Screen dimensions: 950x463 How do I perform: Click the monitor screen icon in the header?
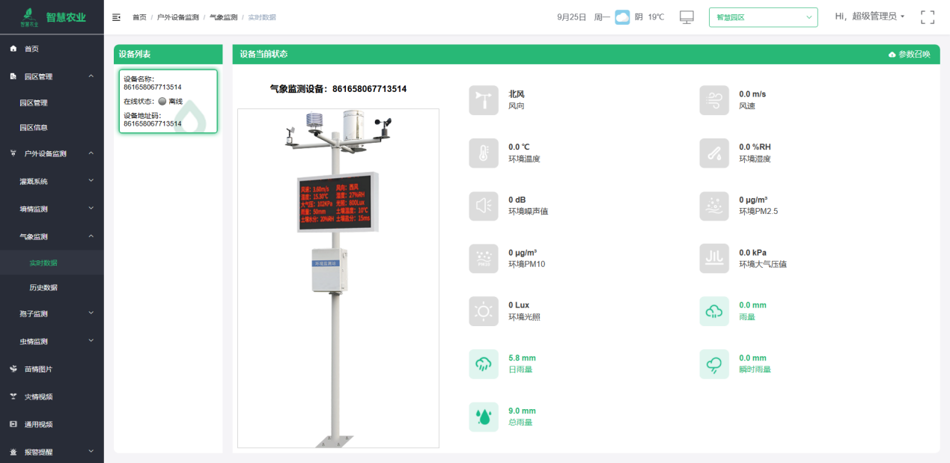point(686,17)
